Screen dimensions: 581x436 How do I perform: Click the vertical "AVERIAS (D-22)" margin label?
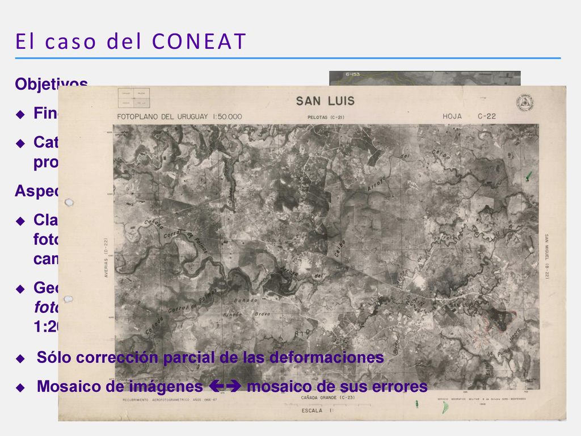(106, 258)
